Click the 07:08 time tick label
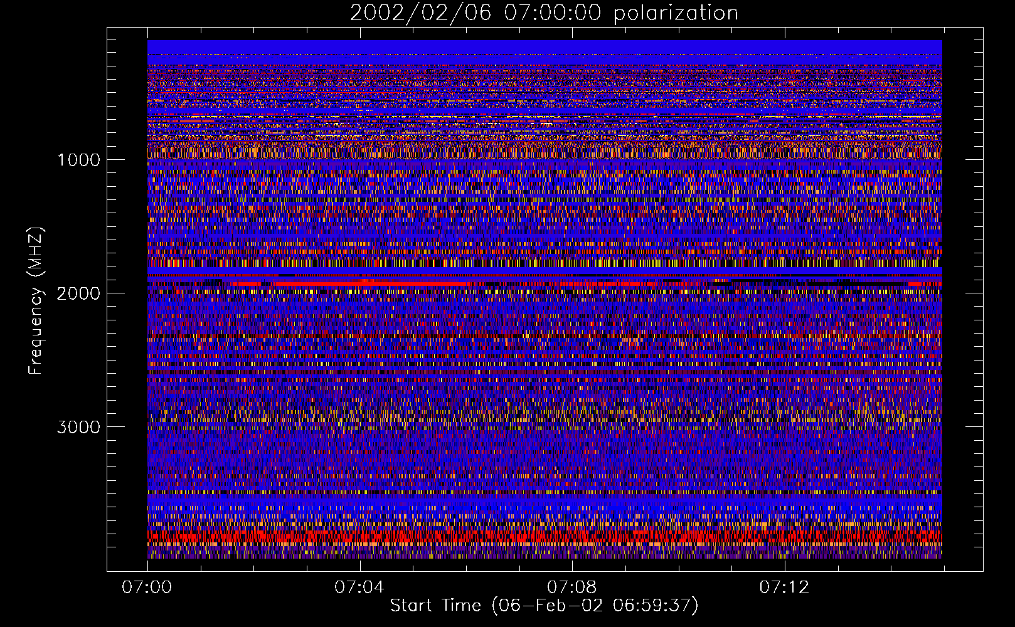 (572, 587)
